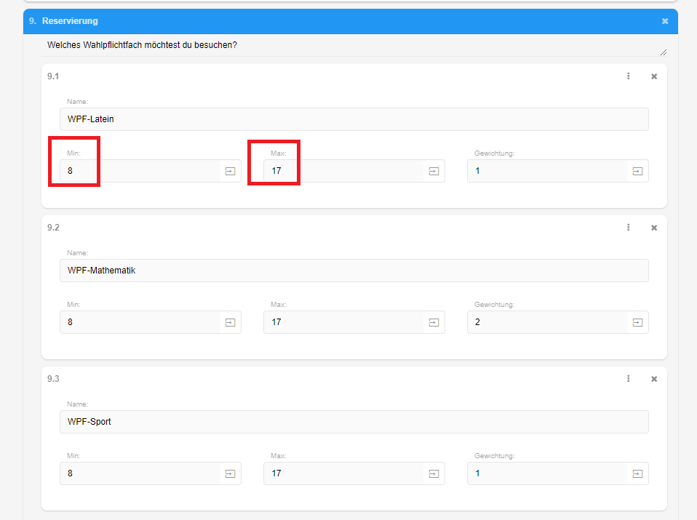Remove item 9.3 with its X icon

pyautogui.click(x=654, y=379)
